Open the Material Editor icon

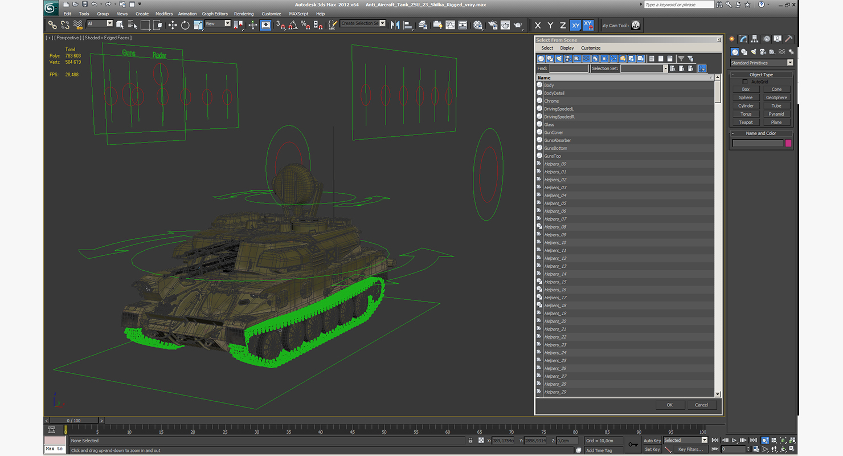coord(478,25)
